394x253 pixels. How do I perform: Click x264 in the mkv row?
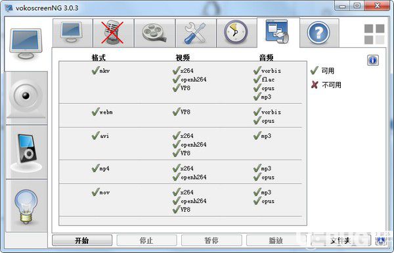(x=183, y=71)
